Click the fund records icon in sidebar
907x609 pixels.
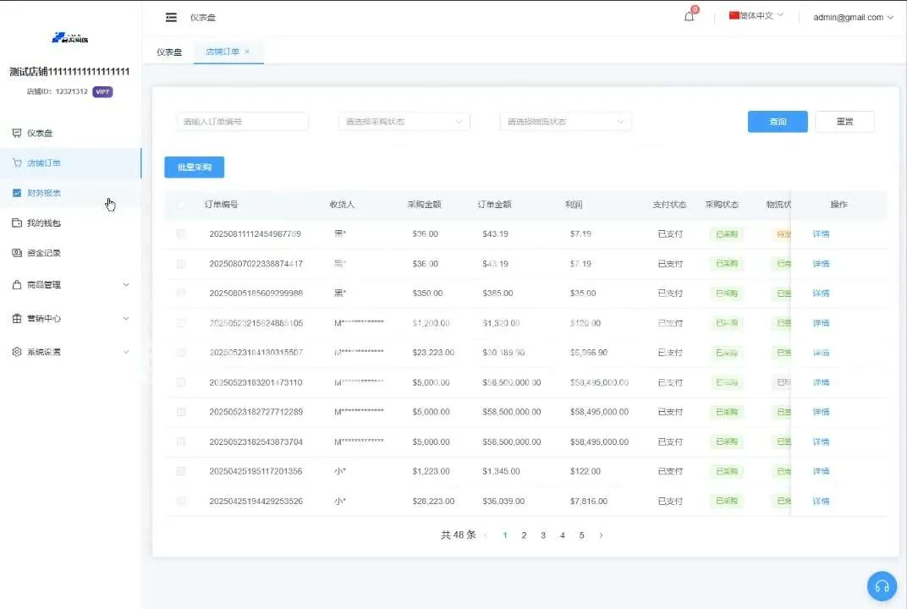[17, 253]
